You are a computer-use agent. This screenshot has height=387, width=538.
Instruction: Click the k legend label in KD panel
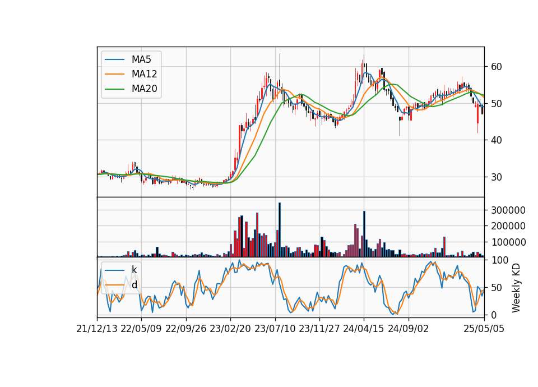134,270
